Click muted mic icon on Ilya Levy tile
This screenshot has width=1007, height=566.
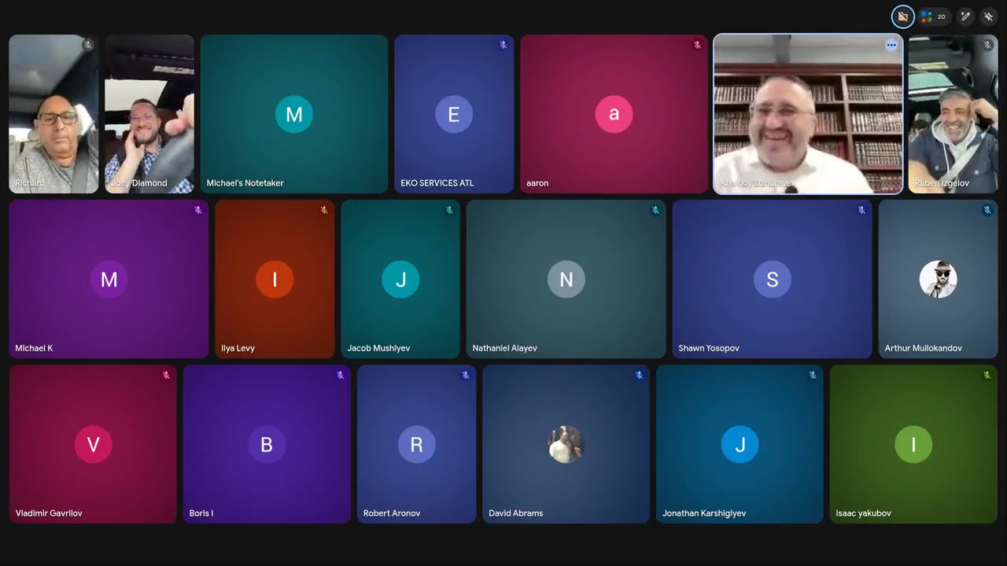(324, 211)
